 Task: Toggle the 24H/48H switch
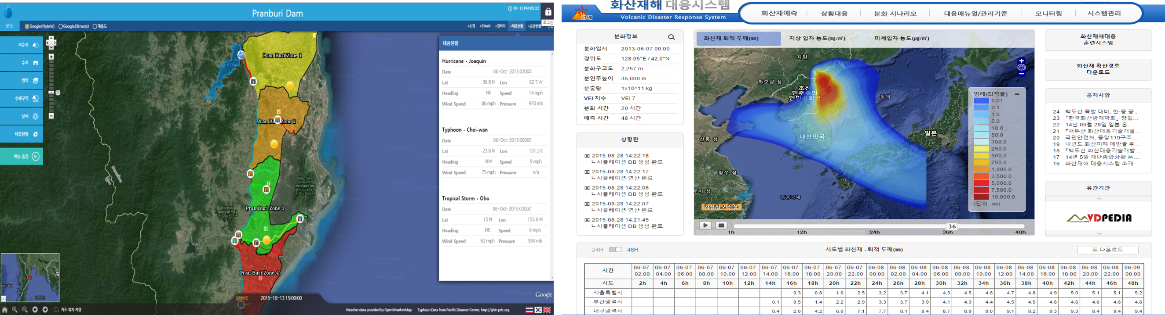click(615, 250)
